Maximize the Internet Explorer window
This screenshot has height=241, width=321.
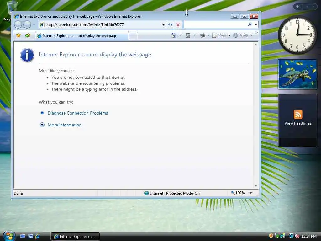point(244,16)
